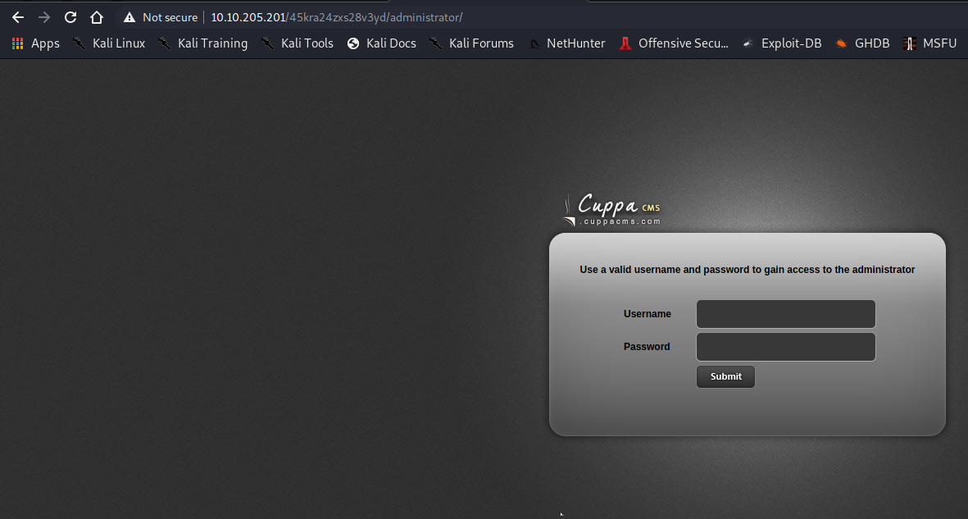
Task: Open the Kali Forums bookmark
Action: (471, 43)
